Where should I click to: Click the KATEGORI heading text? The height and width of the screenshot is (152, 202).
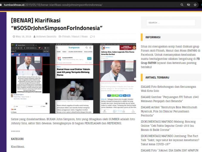17,139
